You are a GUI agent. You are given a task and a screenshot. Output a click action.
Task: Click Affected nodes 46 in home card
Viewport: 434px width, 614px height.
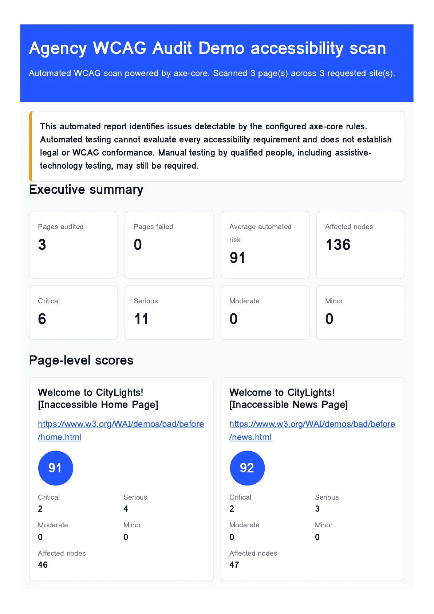[62, 559]
